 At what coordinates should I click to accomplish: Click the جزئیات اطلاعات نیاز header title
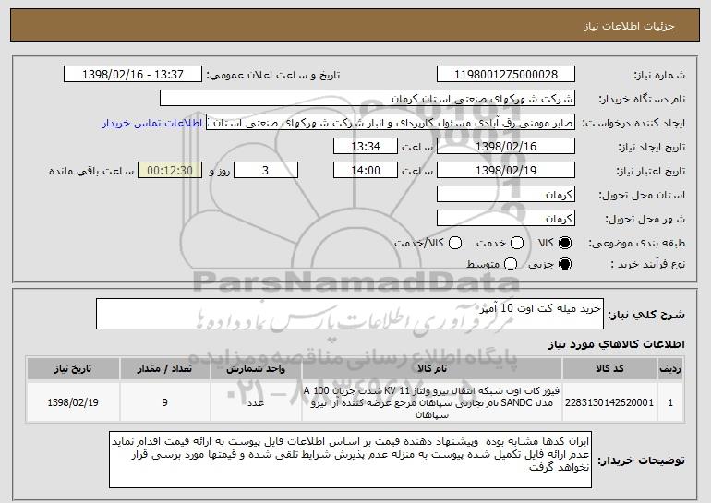[629, 26]
